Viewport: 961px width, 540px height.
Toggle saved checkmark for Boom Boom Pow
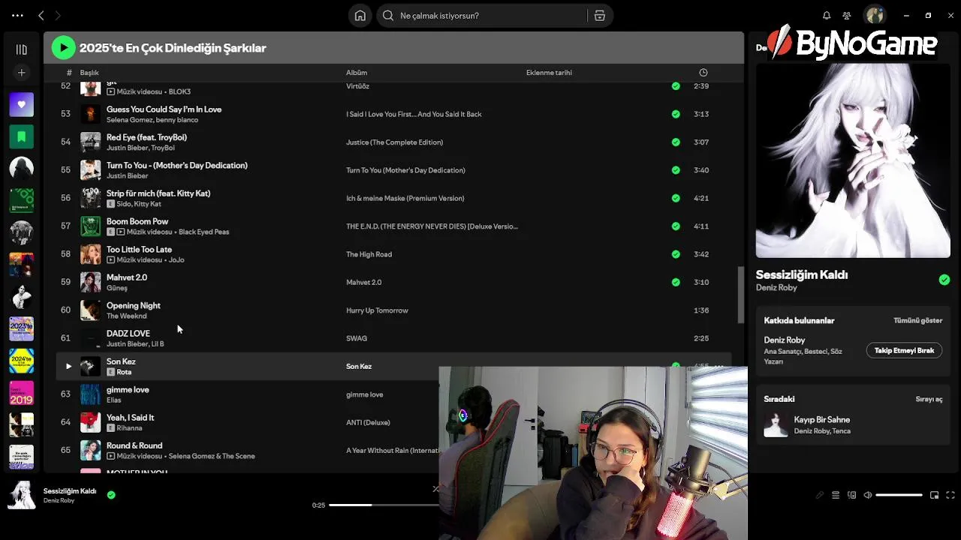tap(676, 226)
